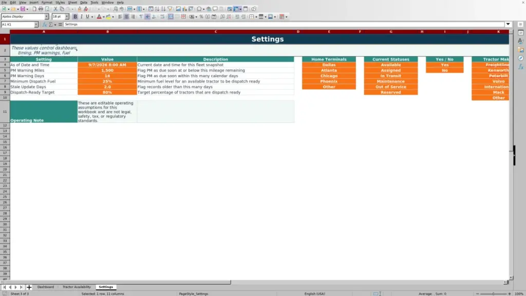
Task: Jump to the last sheet tab
Action: (21, 287)
